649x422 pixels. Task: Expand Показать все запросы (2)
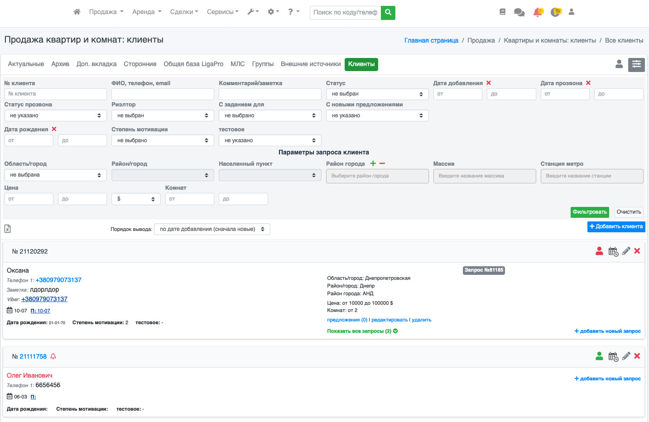click(362, 331)
